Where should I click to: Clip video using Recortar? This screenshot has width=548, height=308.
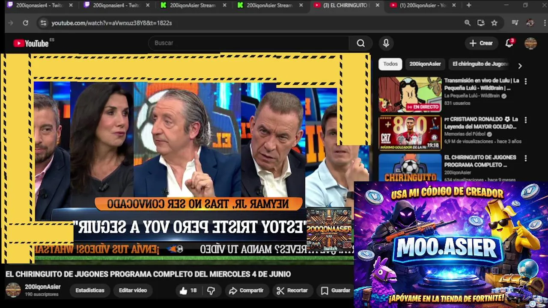point(292,290)
